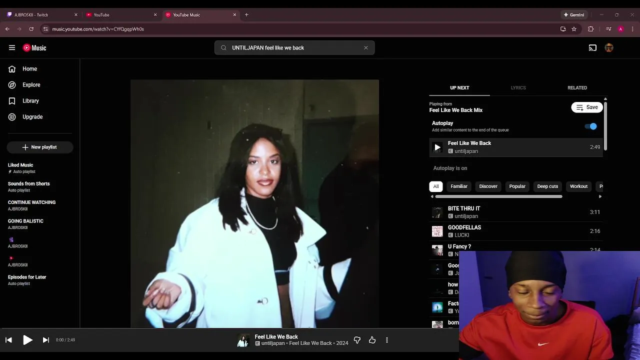
Task: Click the untiljapan artist link in player bar
Action: click(273, 343)
